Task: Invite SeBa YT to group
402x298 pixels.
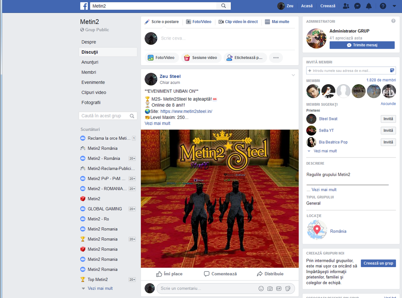Action: pos(388,131)
